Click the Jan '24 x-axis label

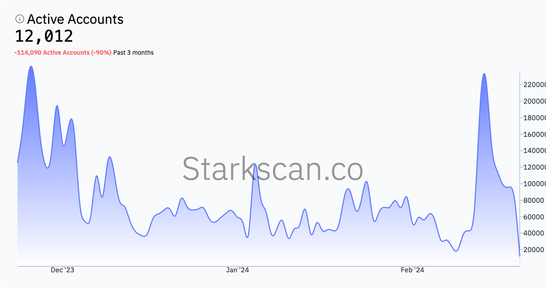click(238, 270)
